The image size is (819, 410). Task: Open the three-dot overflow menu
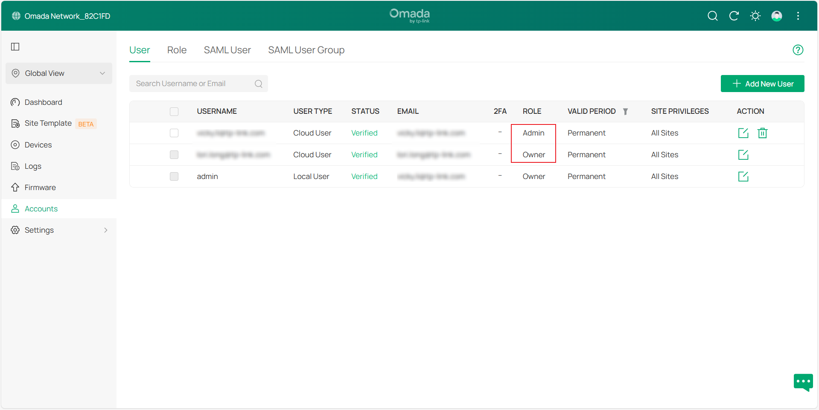click(798, 16)
